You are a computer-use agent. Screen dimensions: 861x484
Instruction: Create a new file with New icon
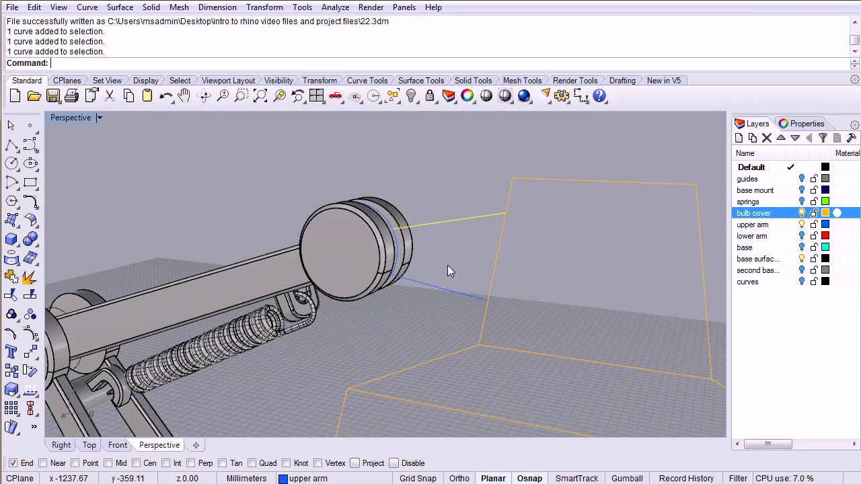(15, 96)
